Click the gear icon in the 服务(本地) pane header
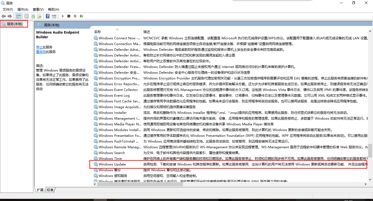This screenshot has width=373, height=201. pos(40,25)
